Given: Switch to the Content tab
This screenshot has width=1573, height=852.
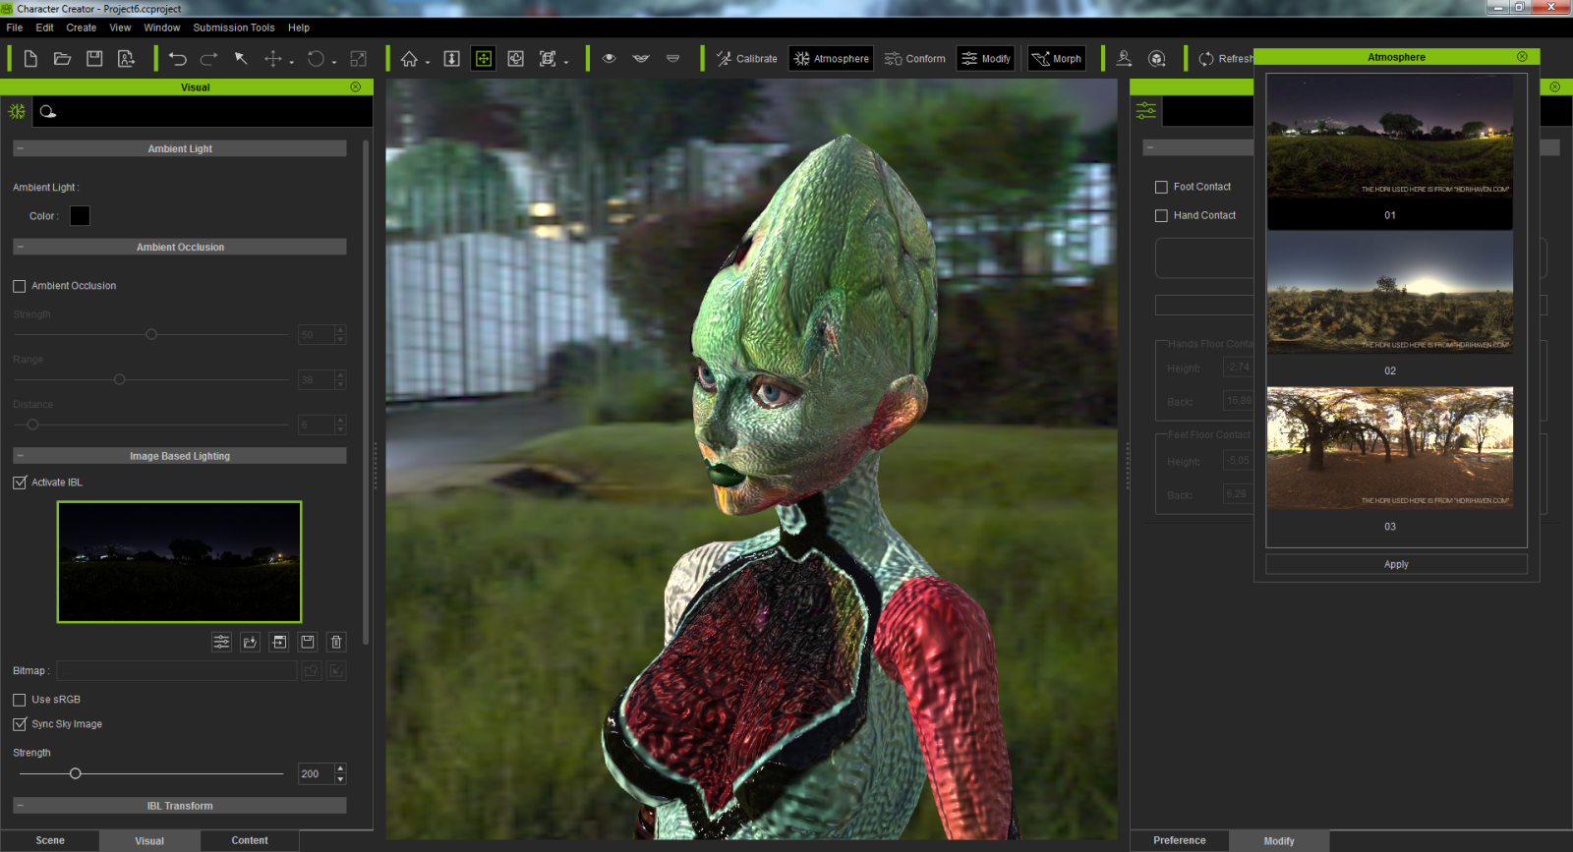Looking at the screenshot, I should (x=250, y=840).
